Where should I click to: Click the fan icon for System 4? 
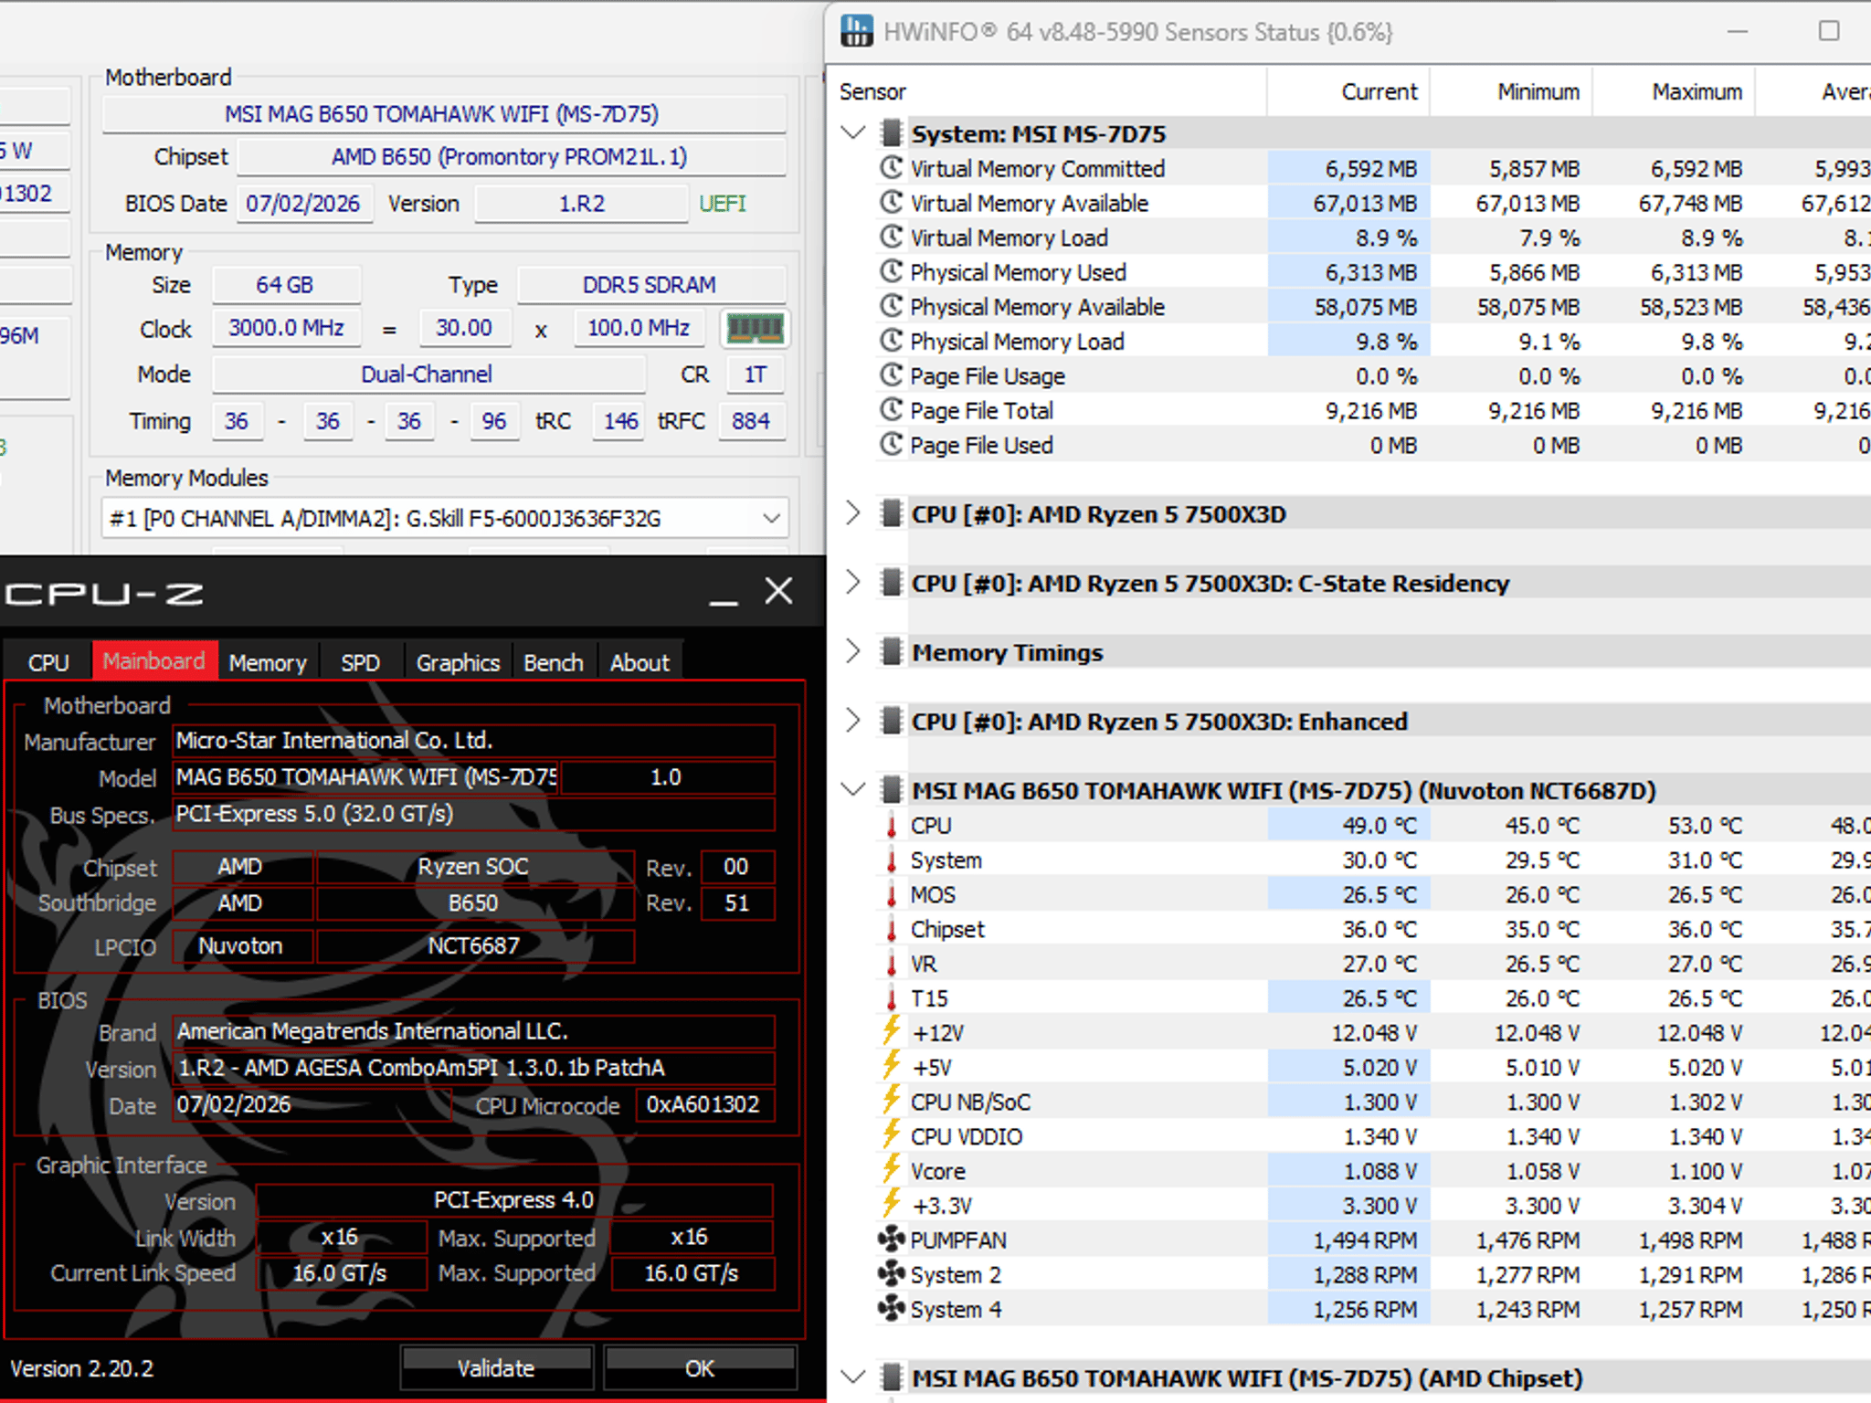click(x=891, y=1309)
